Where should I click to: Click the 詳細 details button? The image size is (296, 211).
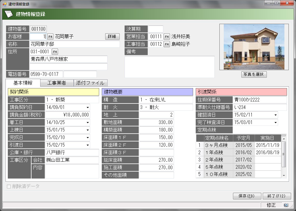click(112, 37)
